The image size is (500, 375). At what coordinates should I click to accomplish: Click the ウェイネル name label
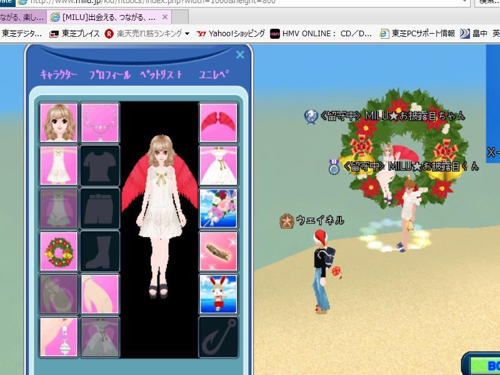click(x=320, y=221)
